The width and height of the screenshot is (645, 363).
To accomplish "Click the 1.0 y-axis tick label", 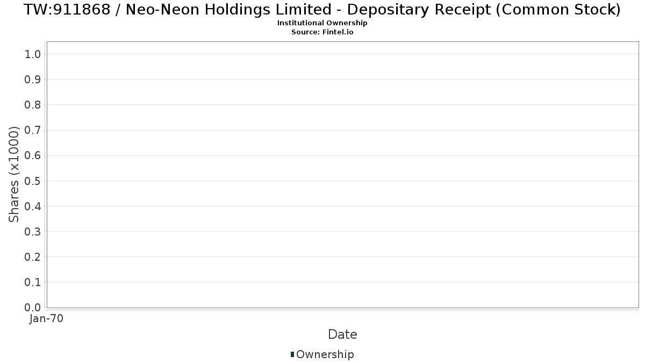I will [33, 54].
